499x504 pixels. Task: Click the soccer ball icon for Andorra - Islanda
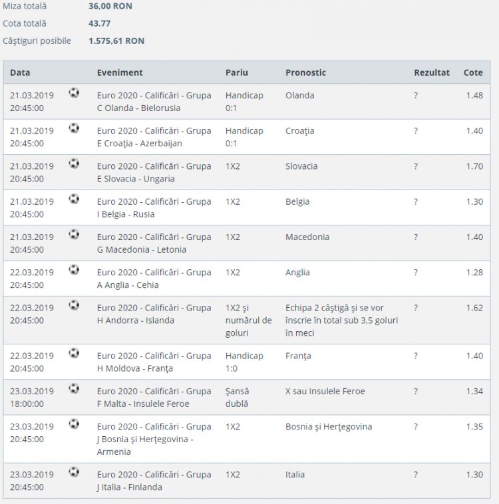74,305
